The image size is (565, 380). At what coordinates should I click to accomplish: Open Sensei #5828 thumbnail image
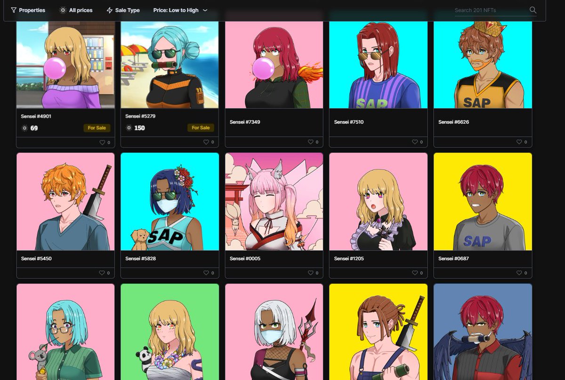point(169,202)
